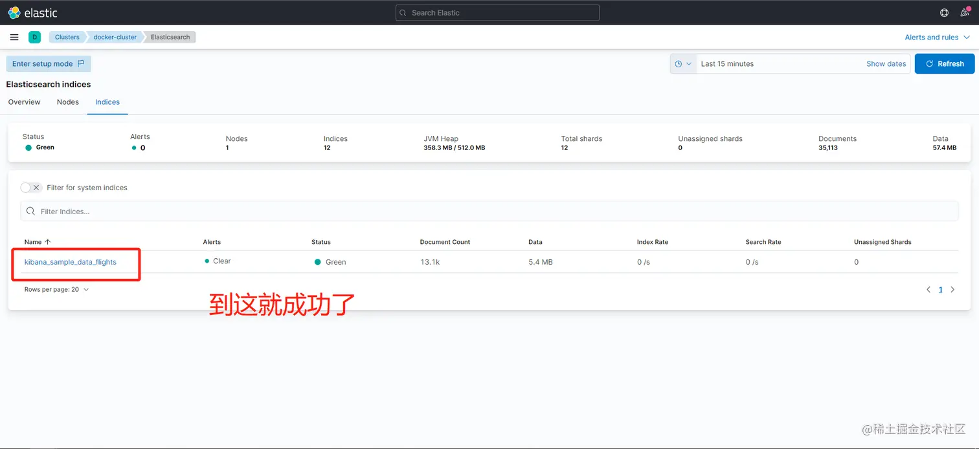
Task: Select the Indices tab
Action: coord(107,102)
